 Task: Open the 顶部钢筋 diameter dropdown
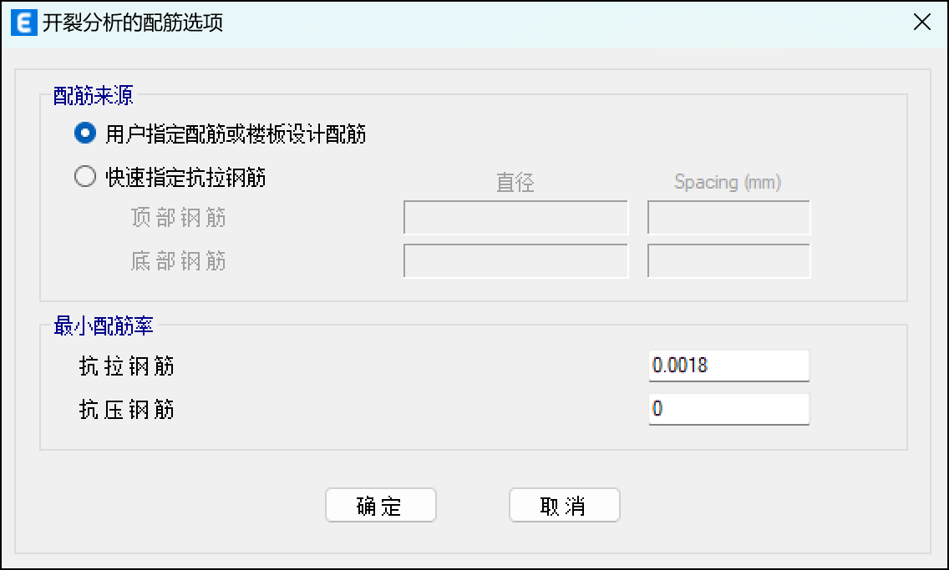coord(515,218)
